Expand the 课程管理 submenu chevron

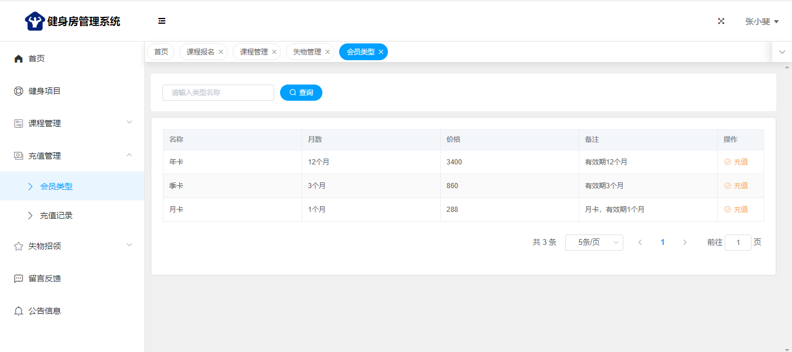pyautogui.click(x=129, y=122)
